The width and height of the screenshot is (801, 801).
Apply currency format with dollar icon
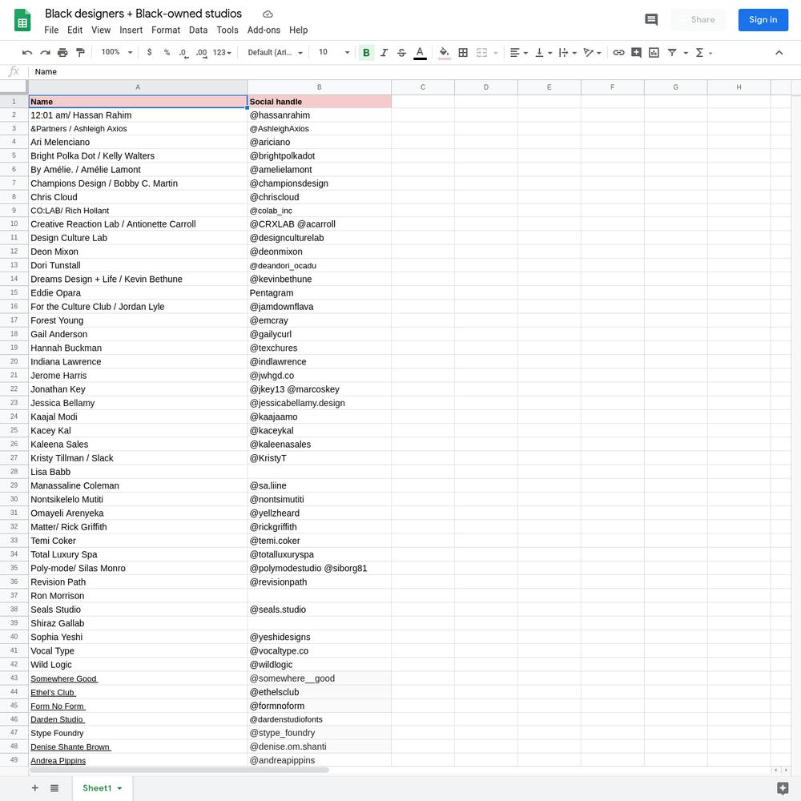(149, 52)
